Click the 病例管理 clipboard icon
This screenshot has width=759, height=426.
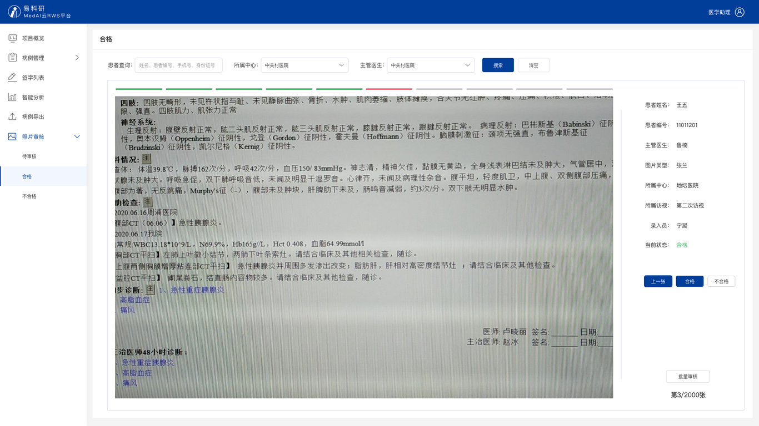(12, 58)
